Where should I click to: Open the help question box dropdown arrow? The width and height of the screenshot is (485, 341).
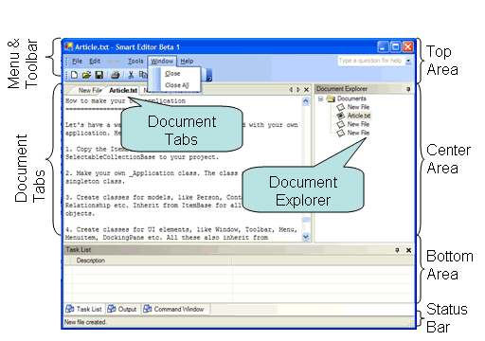(x=408, y=61)
